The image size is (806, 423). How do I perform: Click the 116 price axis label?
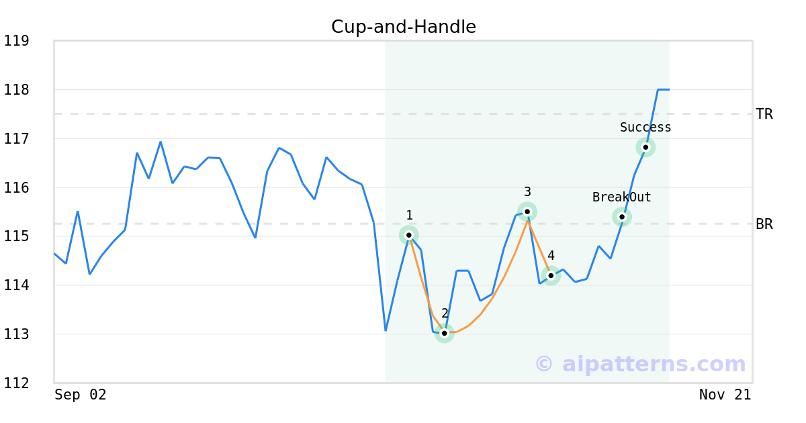pyautogui.click(x=16, y=187)
